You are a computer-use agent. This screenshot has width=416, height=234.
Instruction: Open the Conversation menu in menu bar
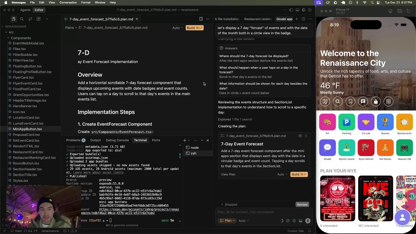68,3
